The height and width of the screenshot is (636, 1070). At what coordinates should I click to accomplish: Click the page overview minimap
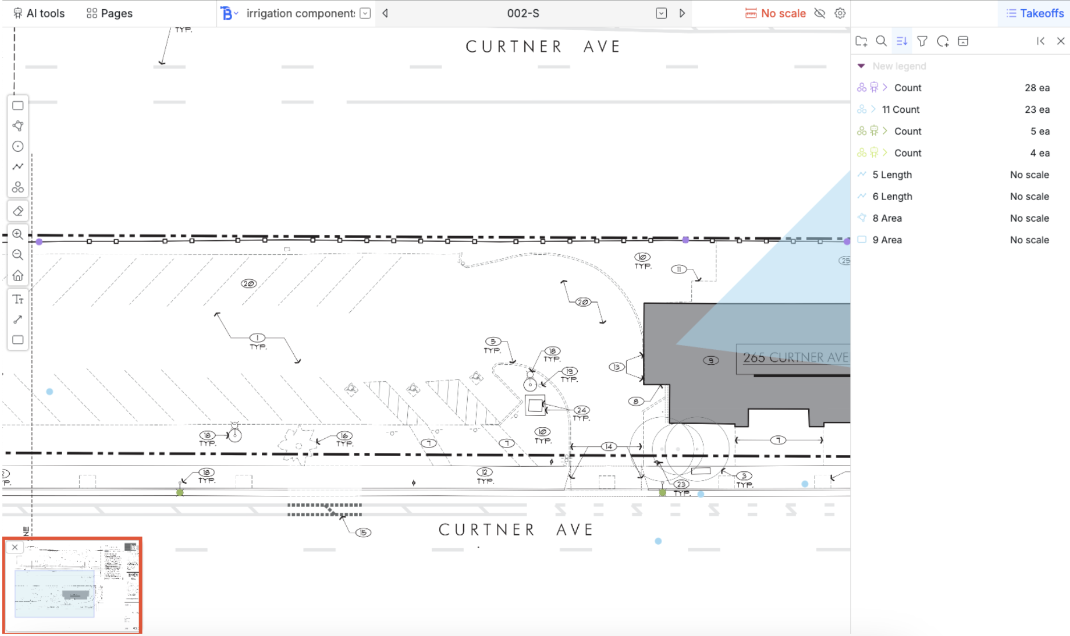72,585
